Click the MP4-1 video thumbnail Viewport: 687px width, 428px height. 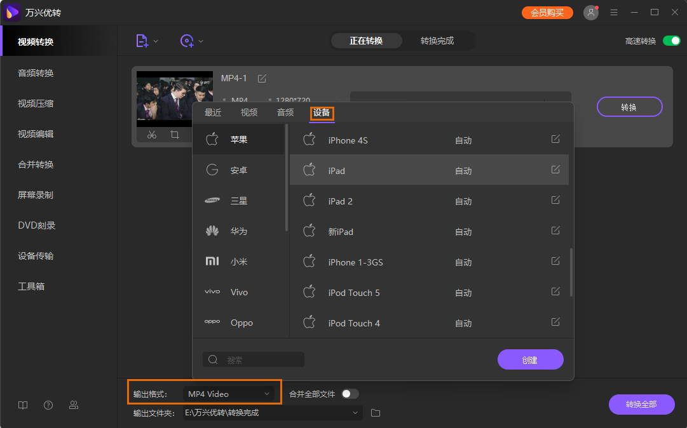tap(174, 99)
